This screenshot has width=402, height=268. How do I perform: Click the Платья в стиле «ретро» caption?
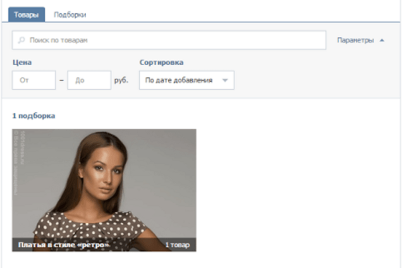pyautogui.click(x=64, y=244)
